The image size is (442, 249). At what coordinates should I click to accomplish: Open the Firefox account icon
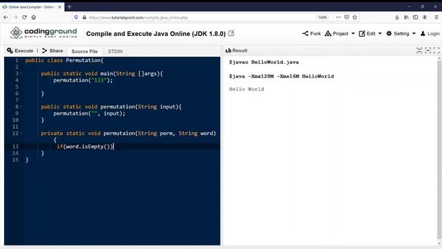425,17
